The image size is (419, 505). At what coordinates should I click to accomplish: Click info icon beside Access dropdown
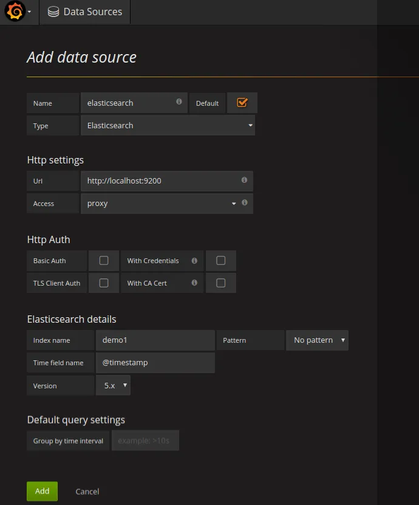244,203
